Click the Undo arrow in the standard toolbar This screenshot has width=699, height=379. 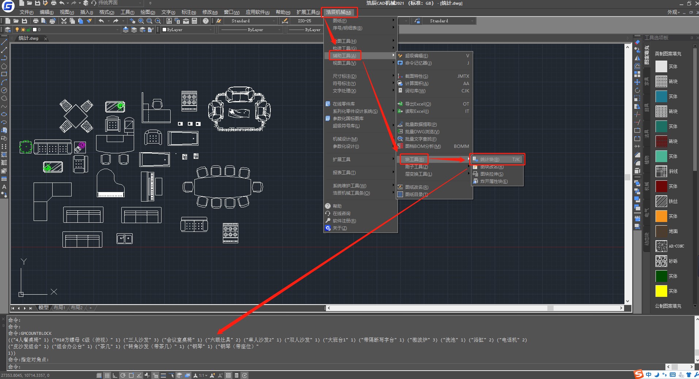pos(101,21)
